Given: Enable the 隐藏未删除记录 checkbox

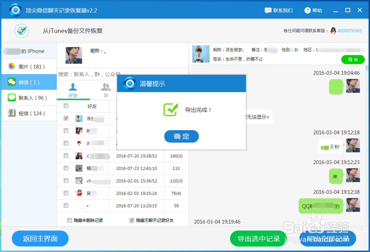Looking at the screenshot, I should click(x=69, y=220).
